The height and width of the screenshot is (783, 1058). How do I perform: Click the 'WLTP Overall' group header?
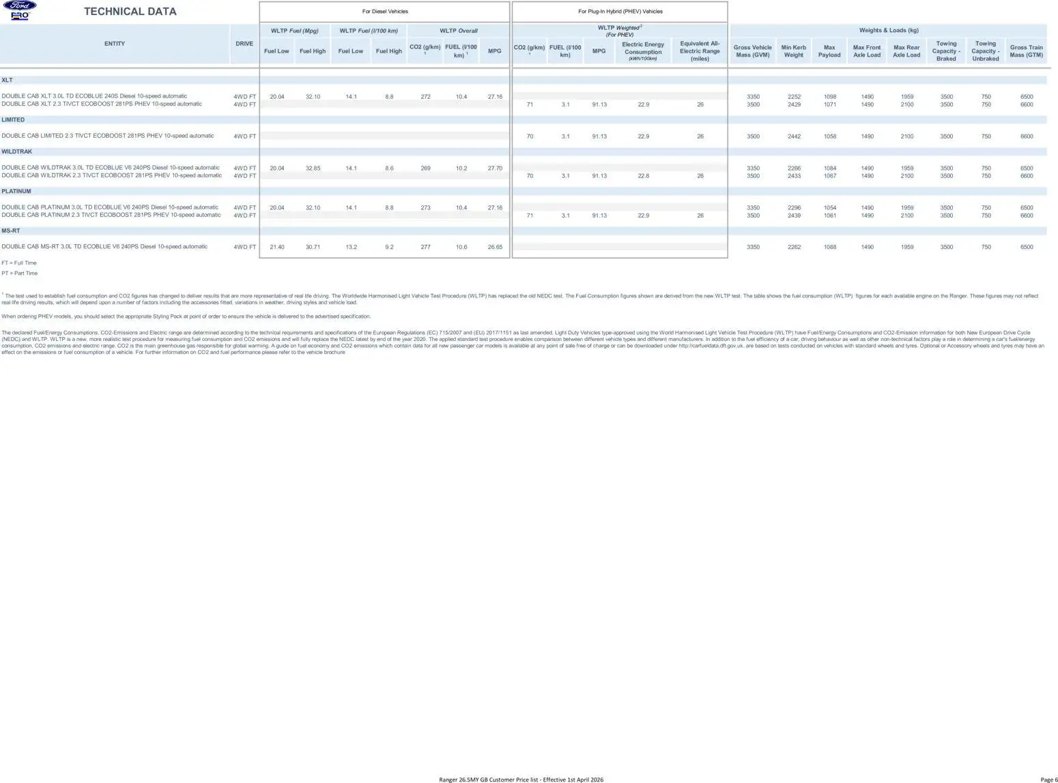coord(459,31)
